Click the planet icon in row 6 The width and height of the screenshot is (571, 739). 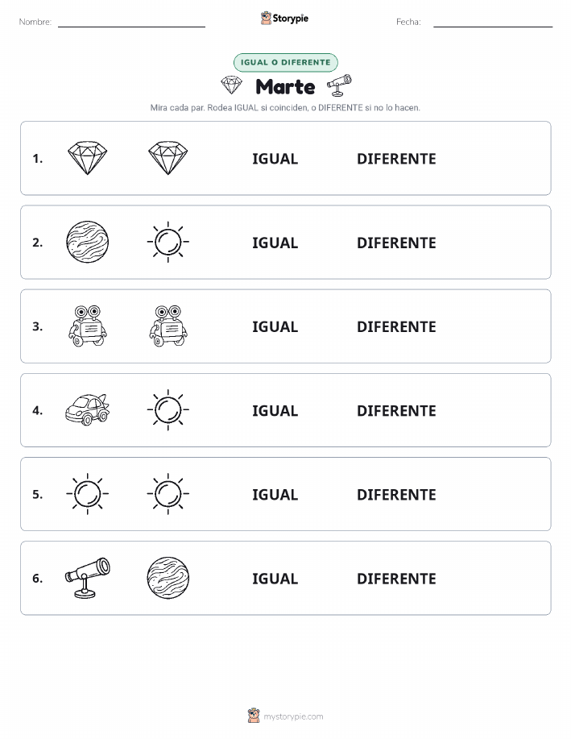[x=168, y=578]
